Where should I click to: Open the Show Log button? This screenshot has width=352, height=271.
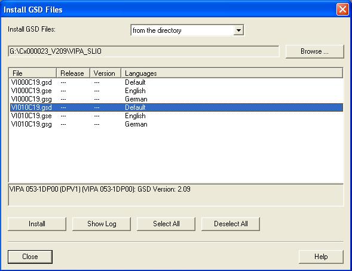coord(102,224)
